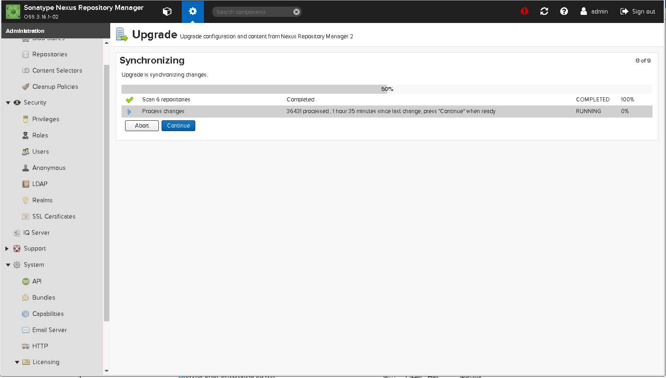Open the System gear section icon
This screenshot has height=378, width=666.
pos(17,265)
